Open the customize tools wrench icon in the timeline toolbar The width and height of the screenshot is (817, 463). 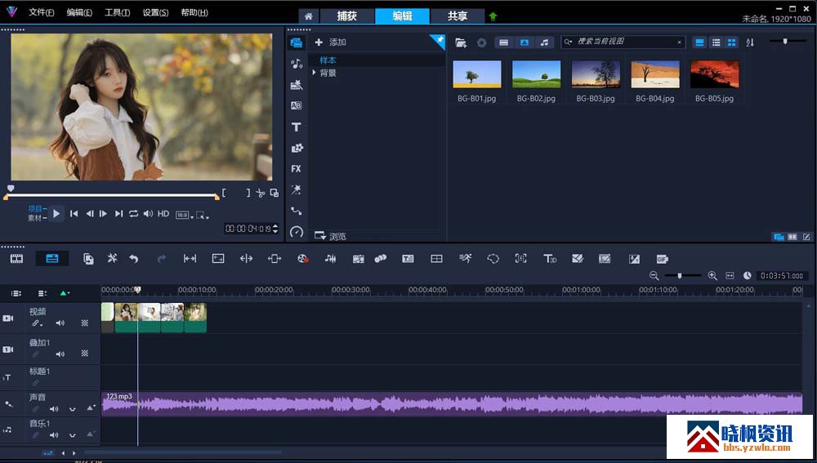pyautogui.click(x=112, y=258)
